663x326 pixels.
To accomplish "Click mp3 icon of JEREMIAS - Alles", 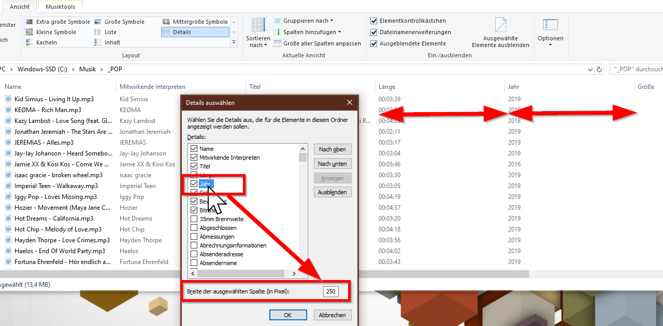I will [8, 142].
